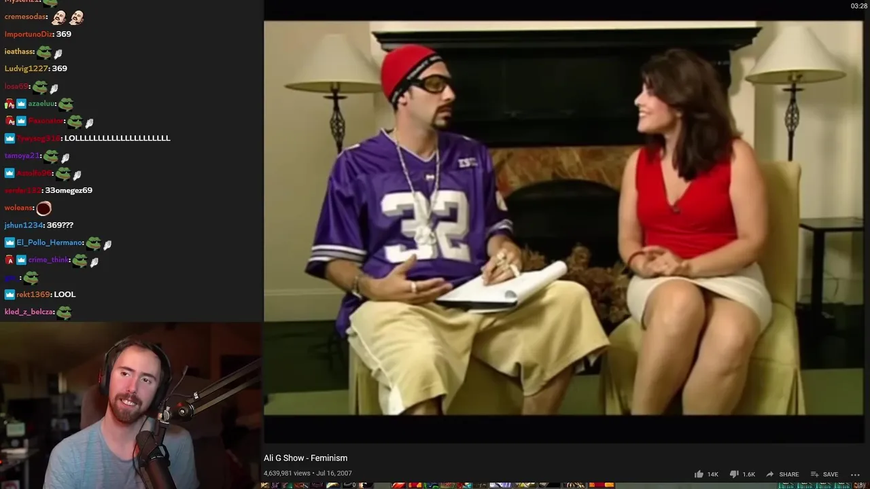Open chat user crime_think's name

(48, 259)
